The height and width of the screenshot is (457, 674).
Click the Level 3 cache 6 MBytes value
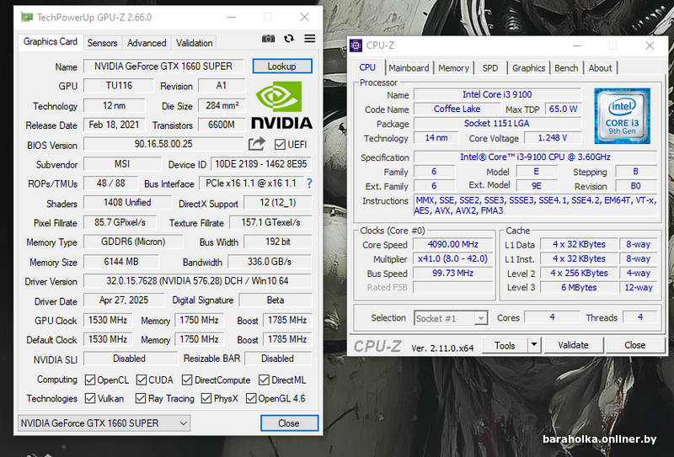tap(579, 287)
